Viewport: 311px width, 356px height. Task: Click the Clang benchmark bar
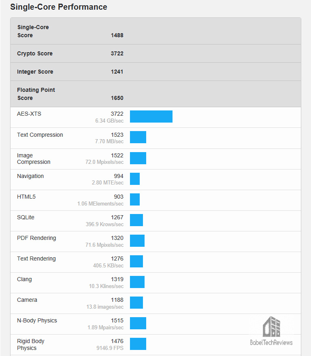tap(137, 282)
